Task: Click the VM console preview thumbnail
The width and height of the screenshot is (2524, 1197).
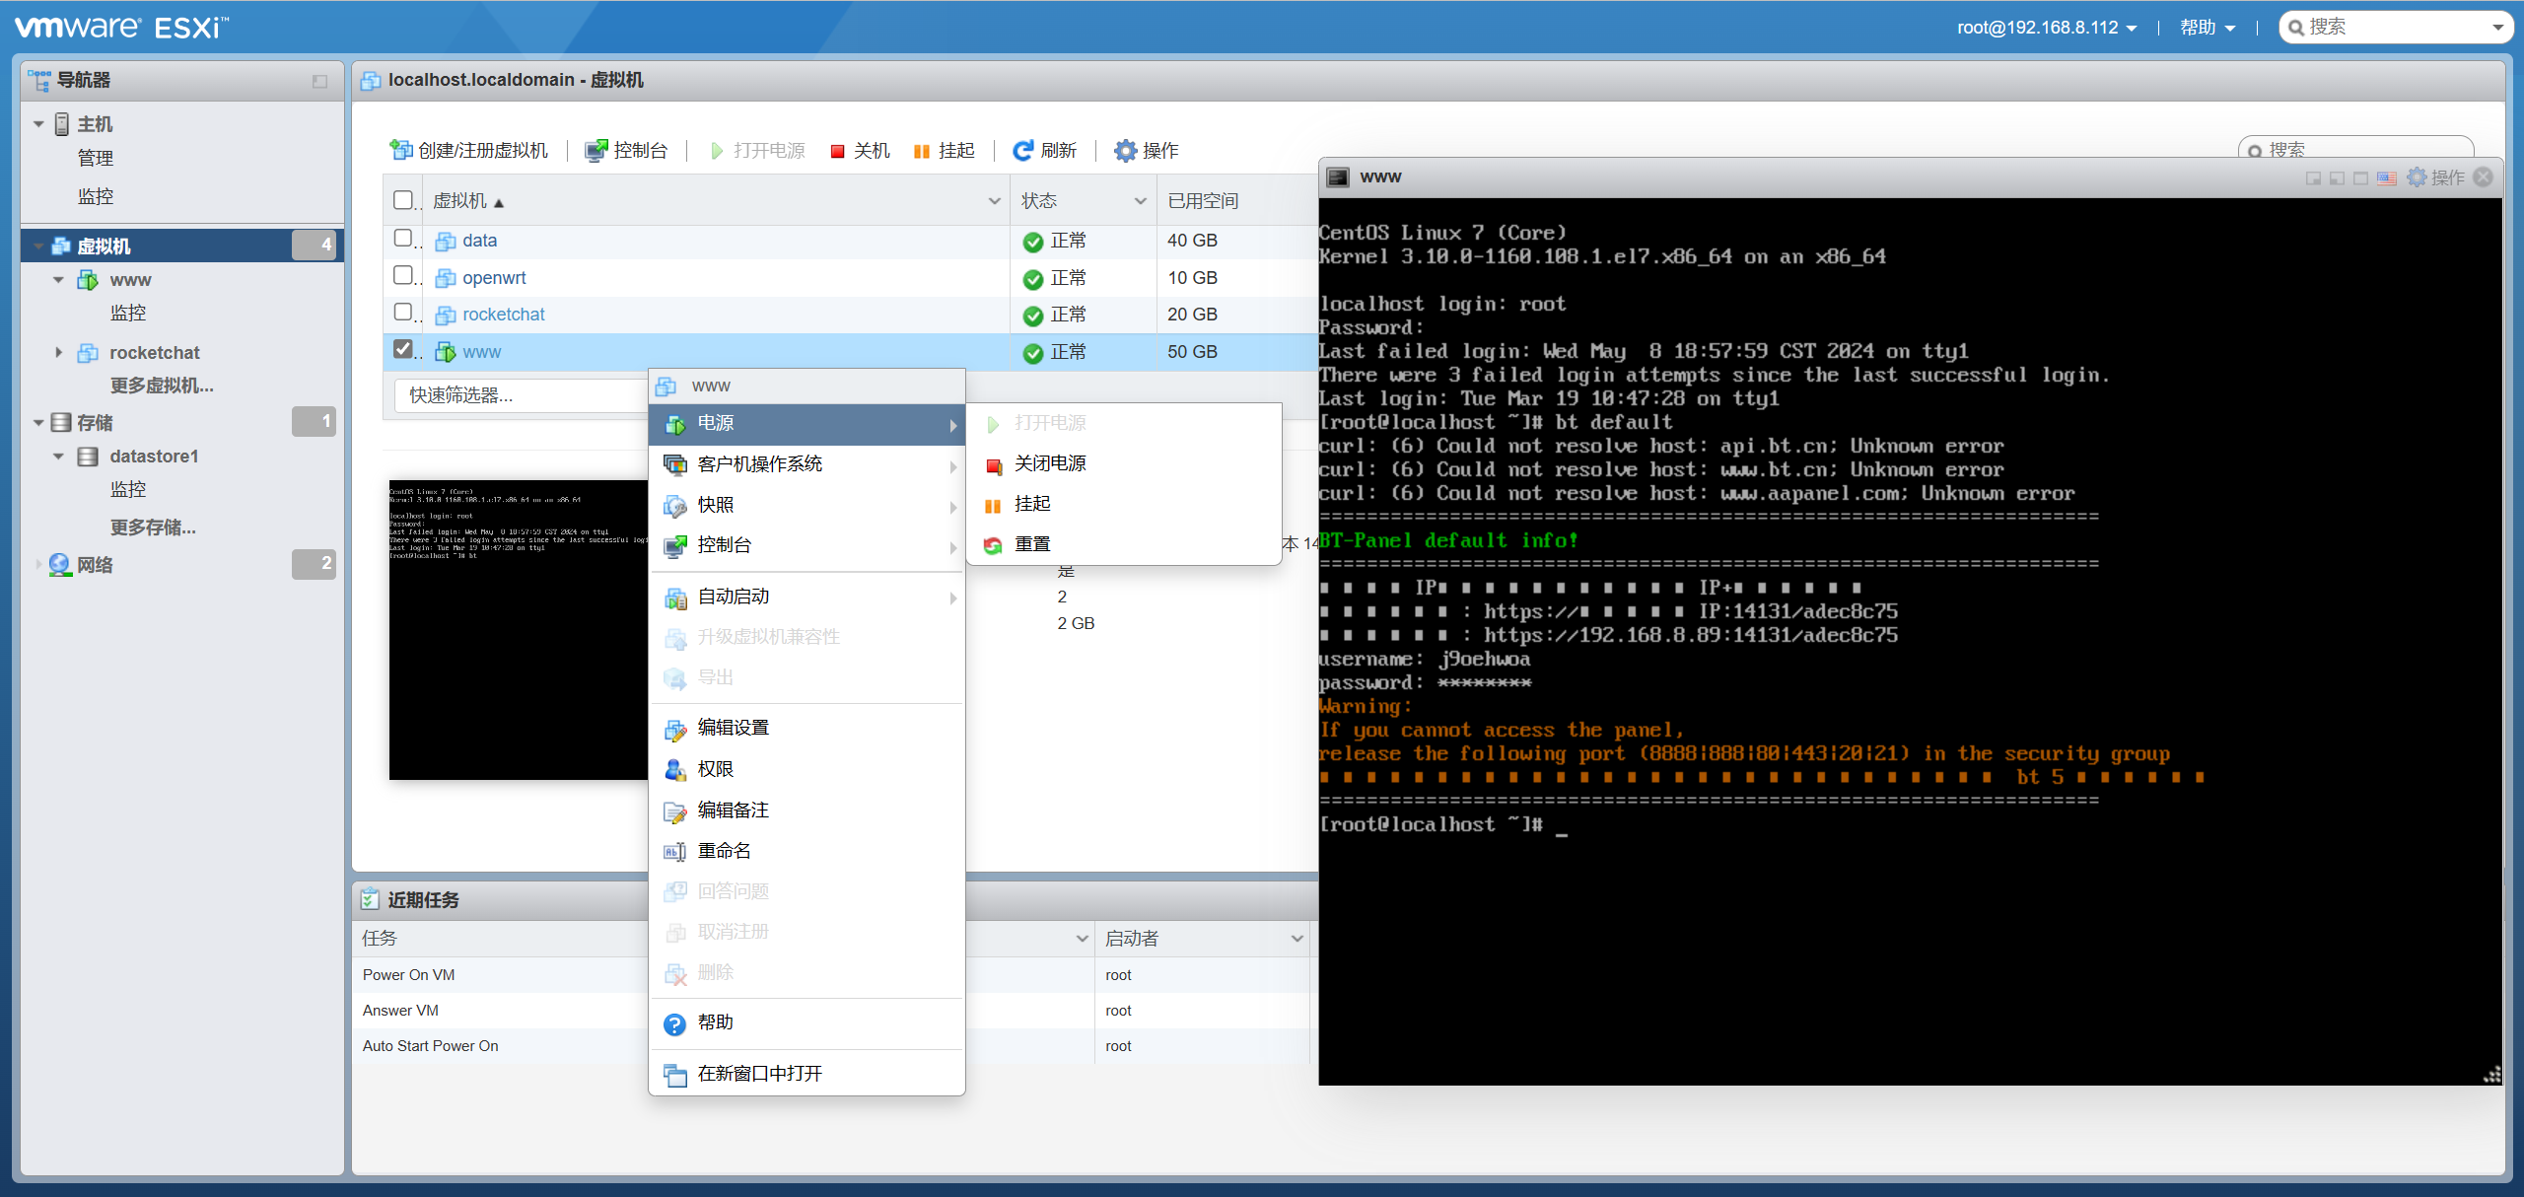Action: pos(518,629)
